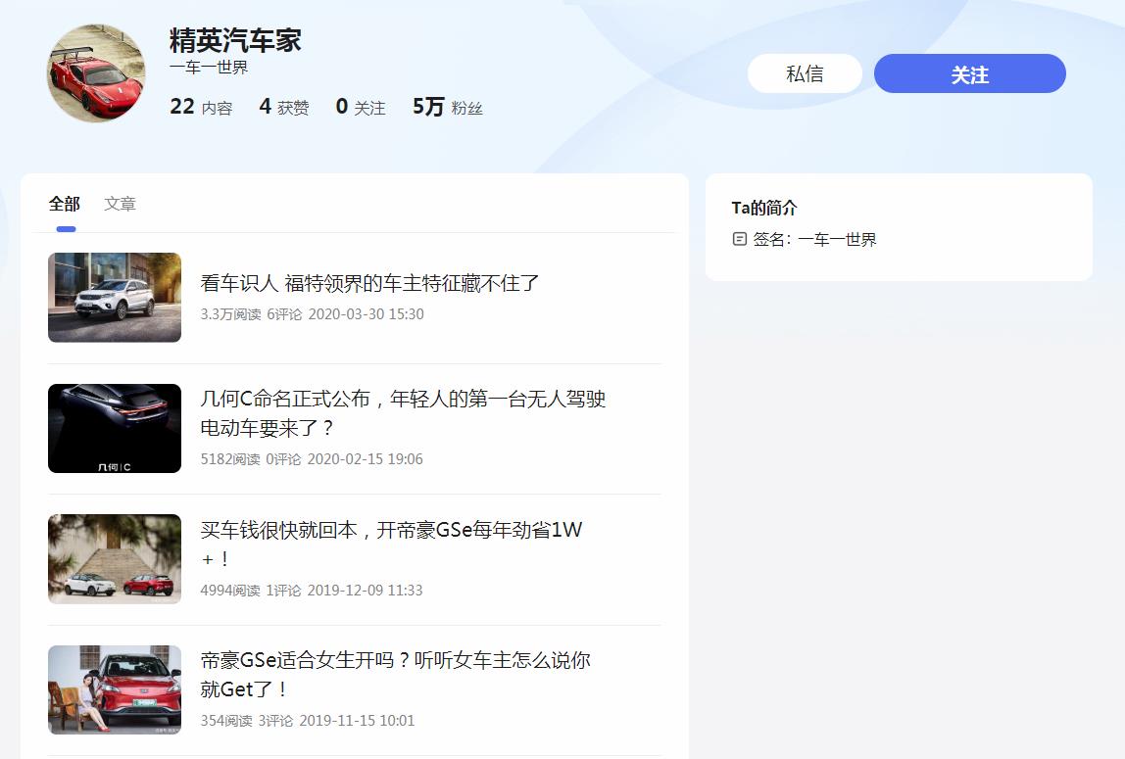The width and height of the screenshot is (1125, 759).
Task: Click the 3.3万阅读 6评论 stats line
Action: (312, 314)
